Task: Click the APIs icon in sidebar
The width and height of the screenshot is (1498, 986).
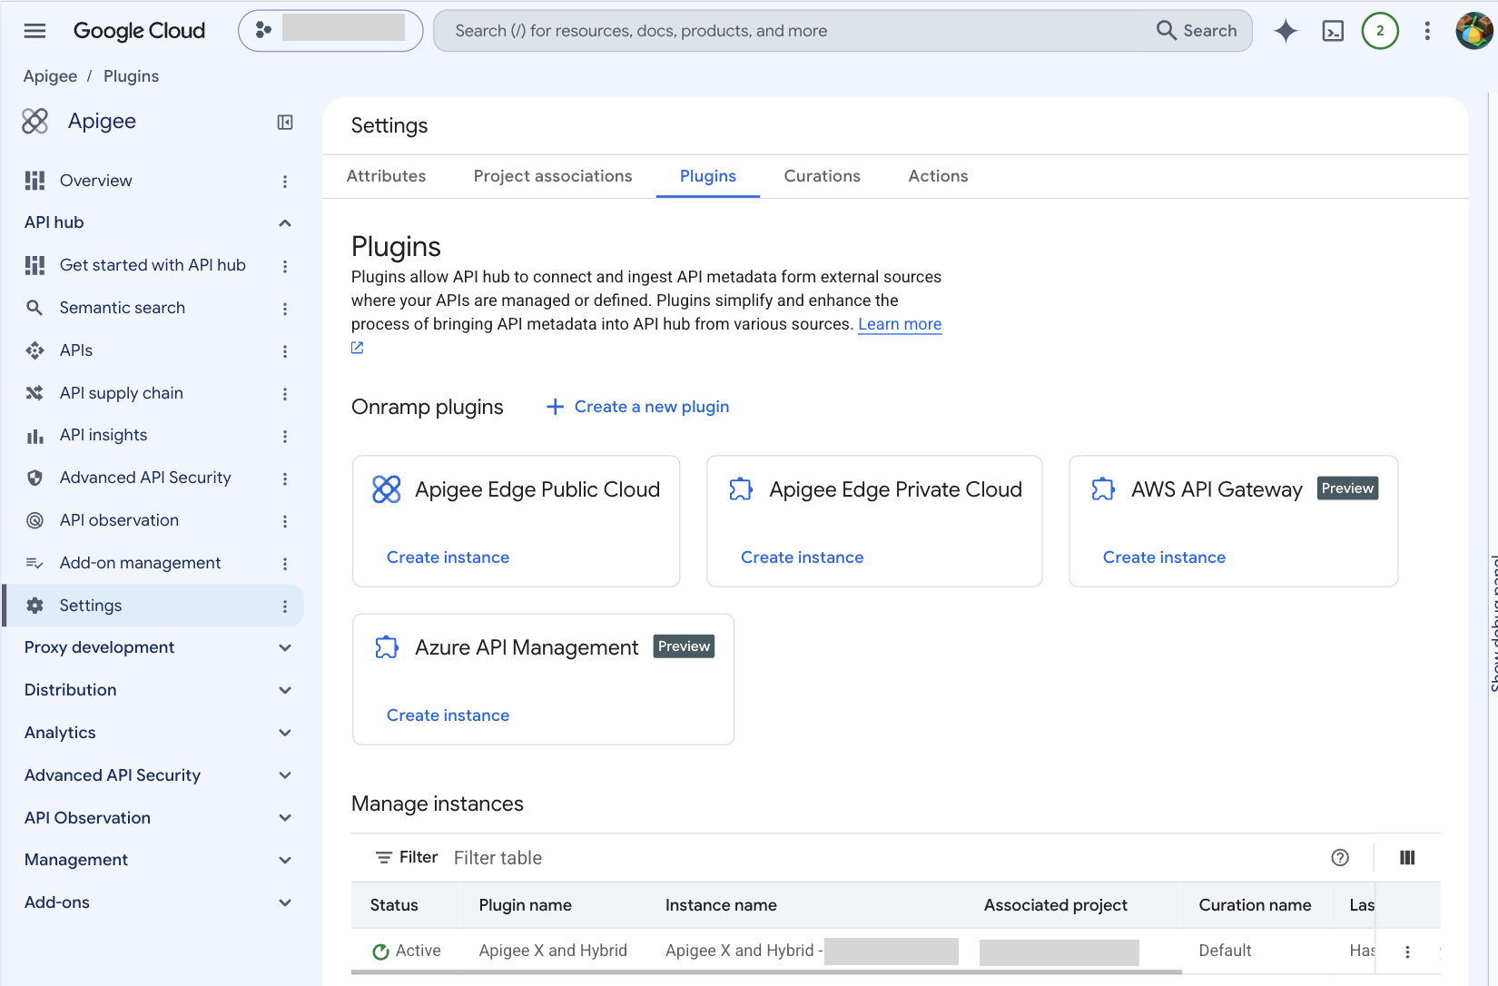Action: pyautogui.click(x=34, y=350)
